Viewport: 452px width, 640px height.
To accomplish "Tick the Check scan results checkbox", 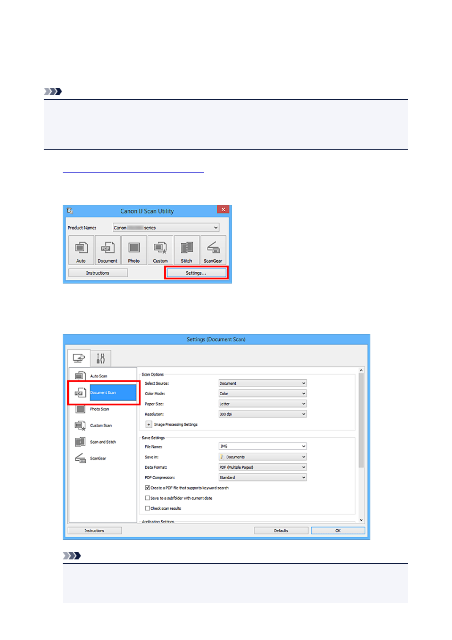I will pyautogui.click(x=148, y=508).
